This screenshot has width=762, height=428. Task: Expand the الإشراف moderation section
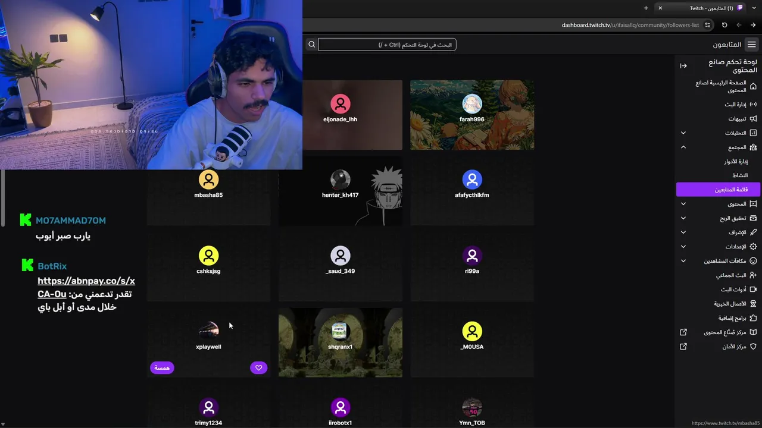tap(683, 232)
